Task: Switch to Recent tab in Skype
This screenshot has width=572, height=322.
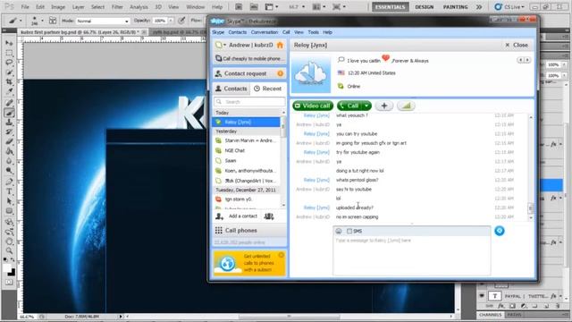Action: 268,89
